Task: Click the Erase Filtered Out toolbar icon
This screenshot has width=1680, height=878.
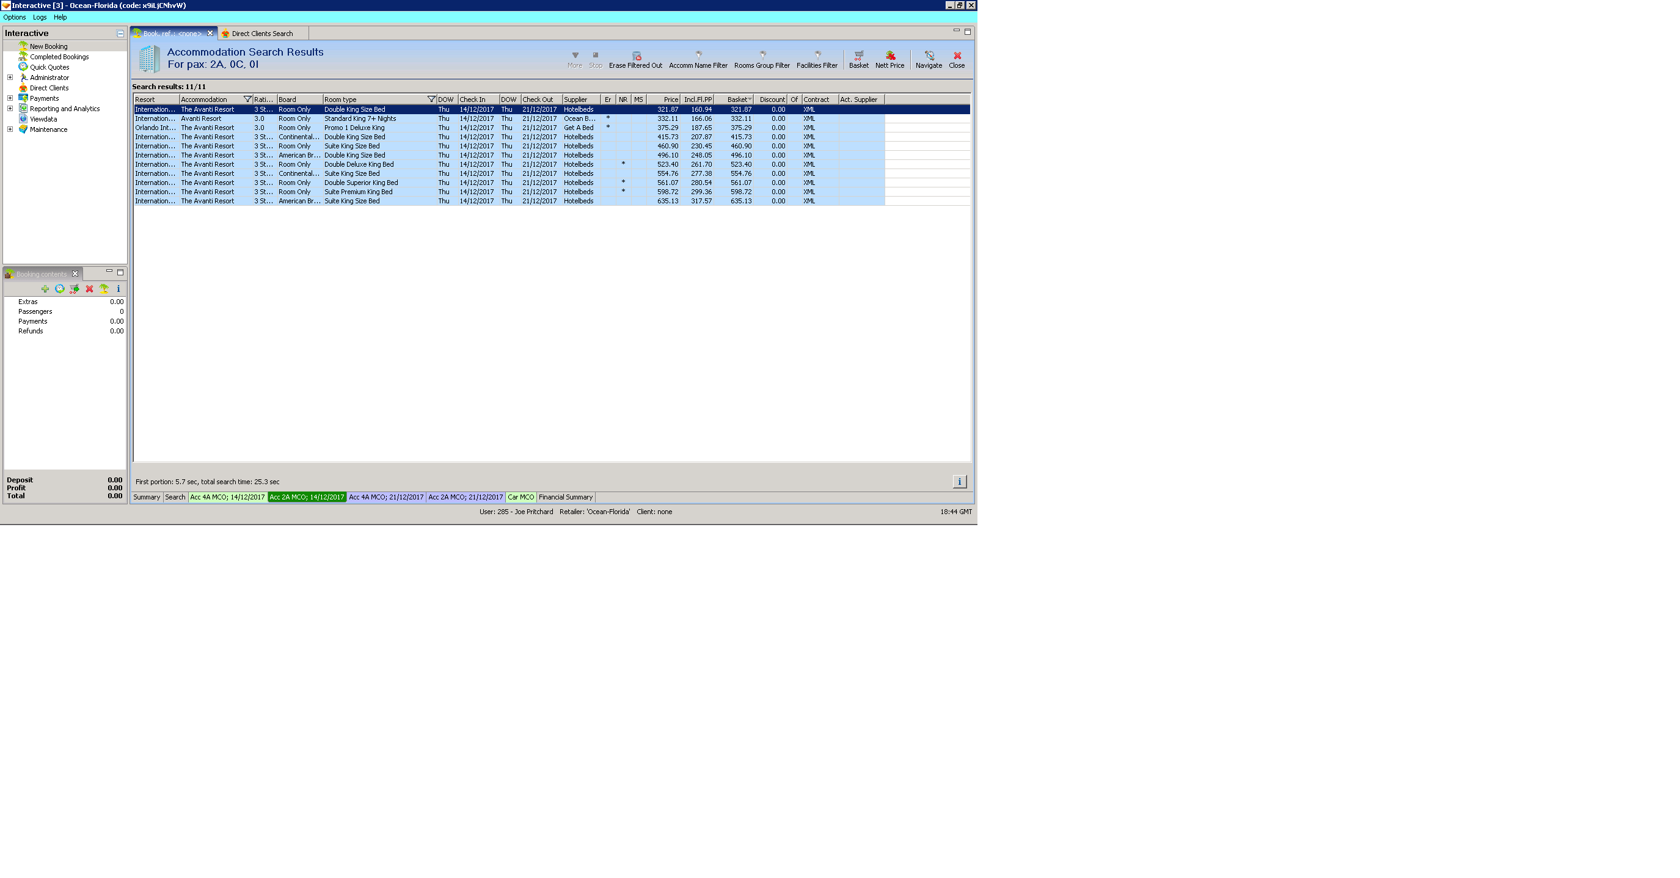Action: tap(636, 56)
